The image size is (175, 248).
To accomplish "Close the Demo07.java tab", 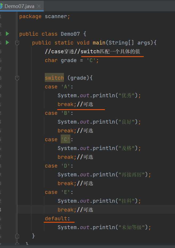I will coord(39,6).
